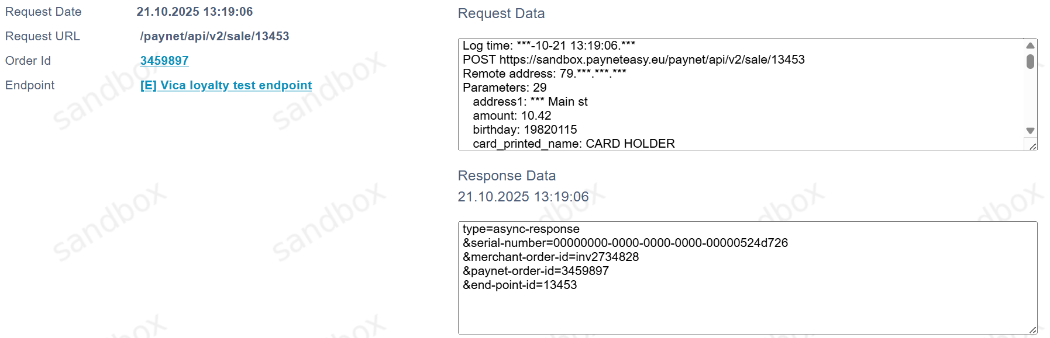Screen dimensions: 1050x338
Task: Click the Request Data scrollbar thumb
Action: tap(1030, 61)
